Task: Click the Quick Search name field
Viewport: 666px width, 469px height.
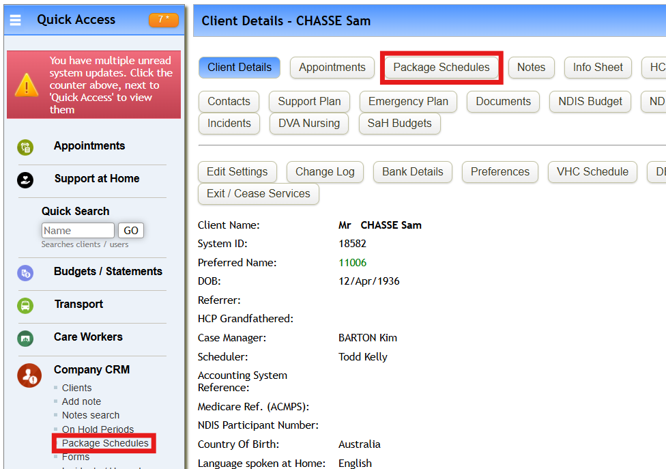Action: click(78, 231)
